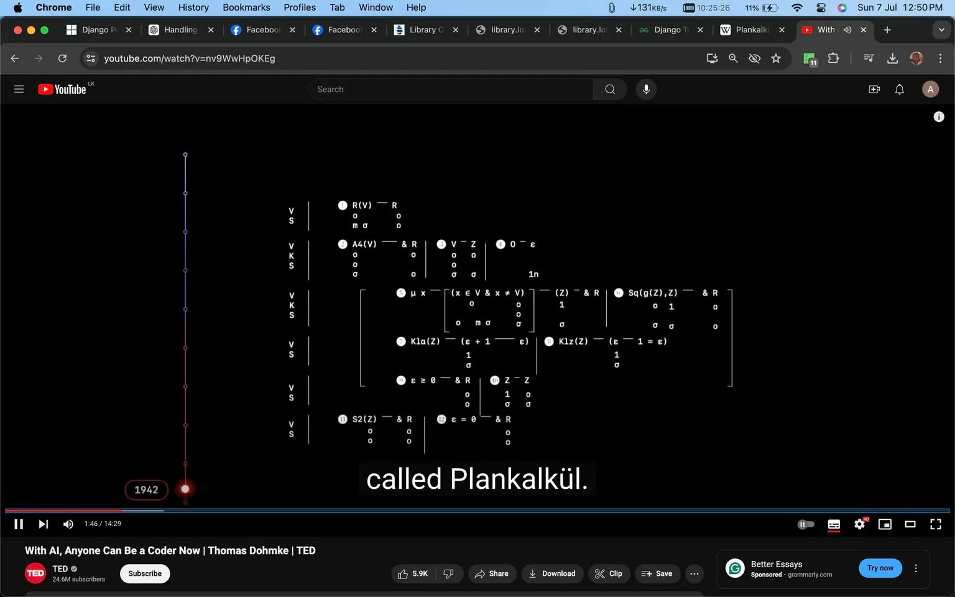Viewport: 955px width, 597px height.
Task: Toggle the autoplay switch
Action: 806,524
